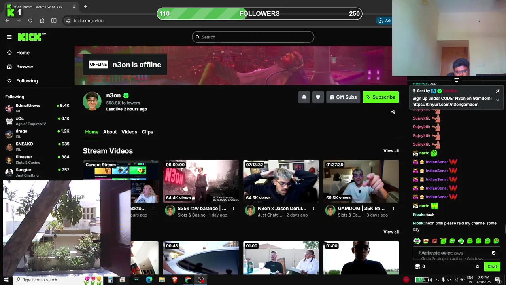
Task: Click the Search input field
Action: tap(253, 37)
